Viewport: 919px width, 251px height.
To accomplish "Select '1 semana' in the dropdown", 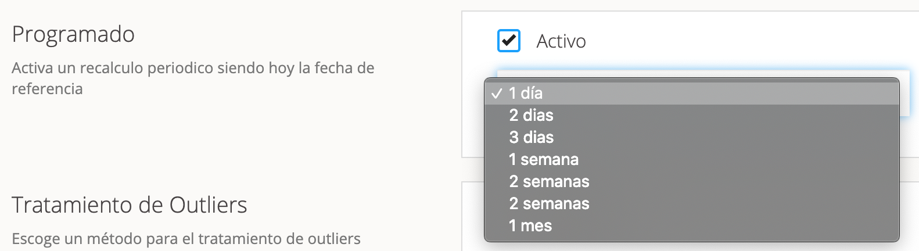I will click(x=543, y=159).
